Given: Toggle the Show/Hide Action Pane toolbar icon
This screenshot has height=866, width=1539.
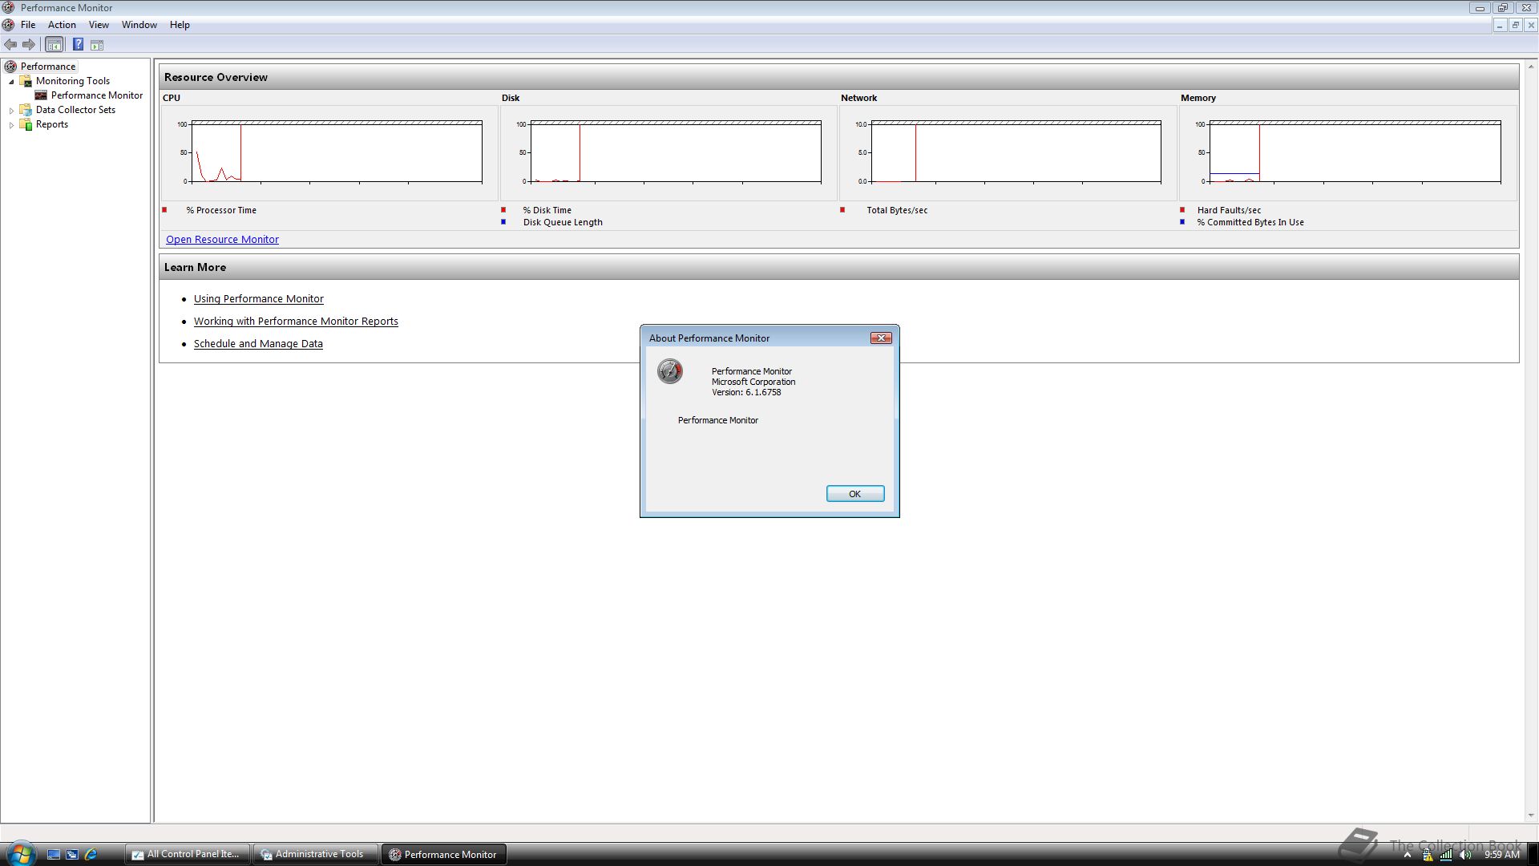Looking at the screenshot, I should 97,45.
